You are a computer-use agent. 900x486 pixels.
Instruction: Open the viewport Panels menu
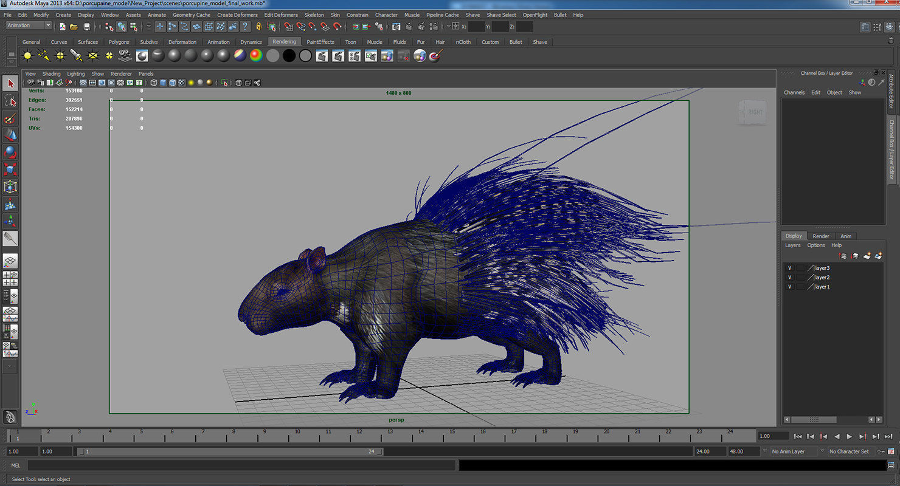146,74
